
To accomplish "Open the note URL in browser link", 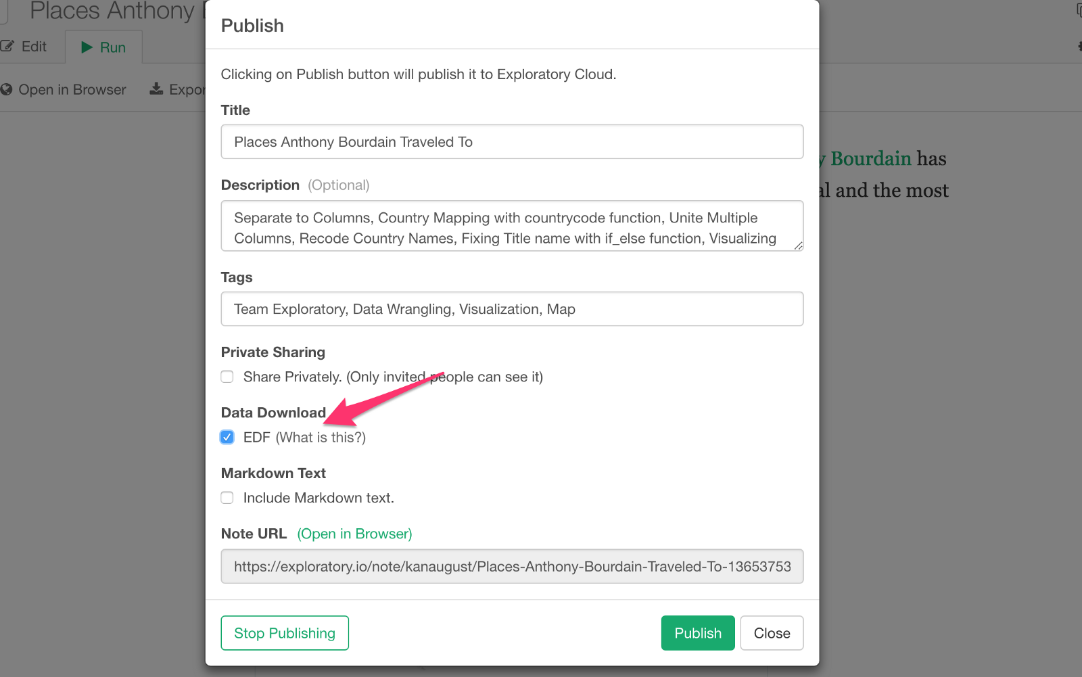I will [x=354, y=534].
